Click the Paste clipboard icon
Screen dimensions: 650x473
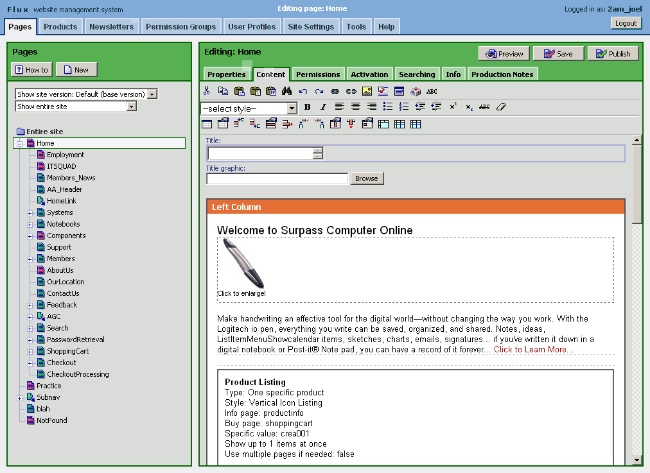[x=239, y=91]
